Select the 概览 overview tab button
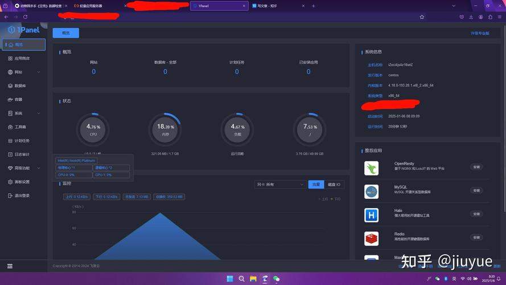 [66, 33]
